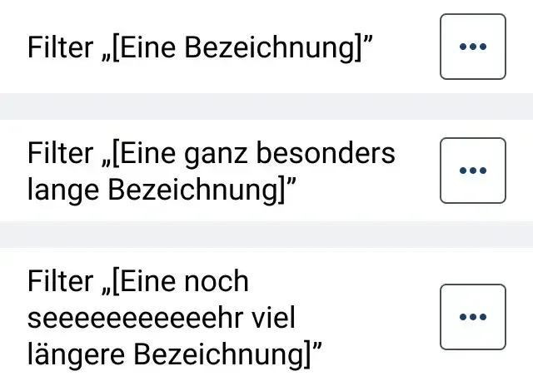Click the 'seeeeeeeeeeeehr viel' text line
533x386 pixels.
[x=161, y=318]
